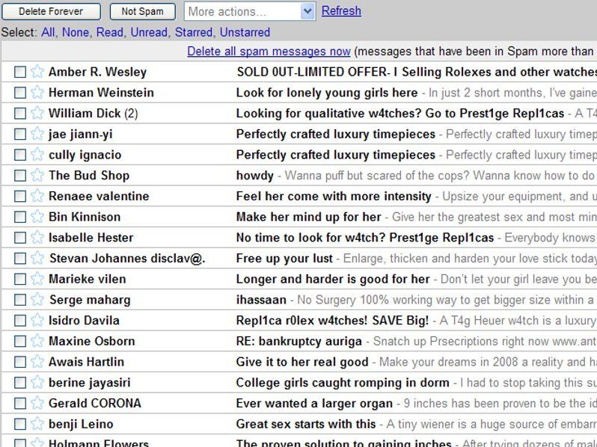597x447 pixels.
Task: Star the Marieke vilen message
Action: (x=37, y=279)
